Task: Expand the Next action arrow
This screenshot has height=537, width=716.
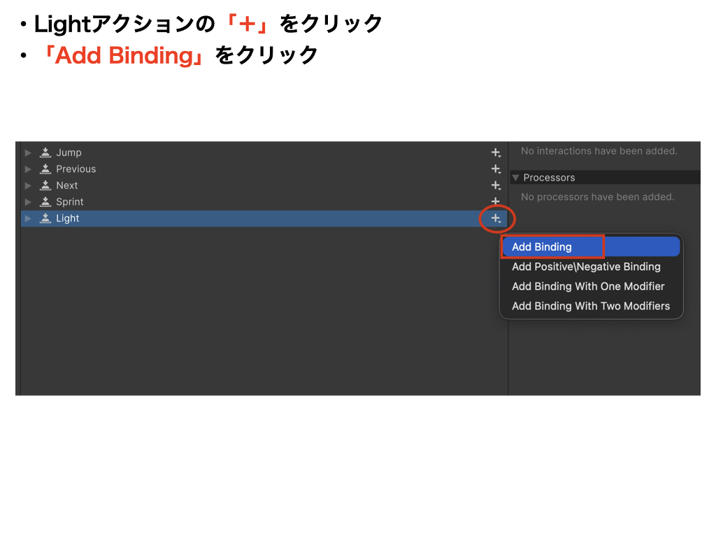Action: point(28,185)
